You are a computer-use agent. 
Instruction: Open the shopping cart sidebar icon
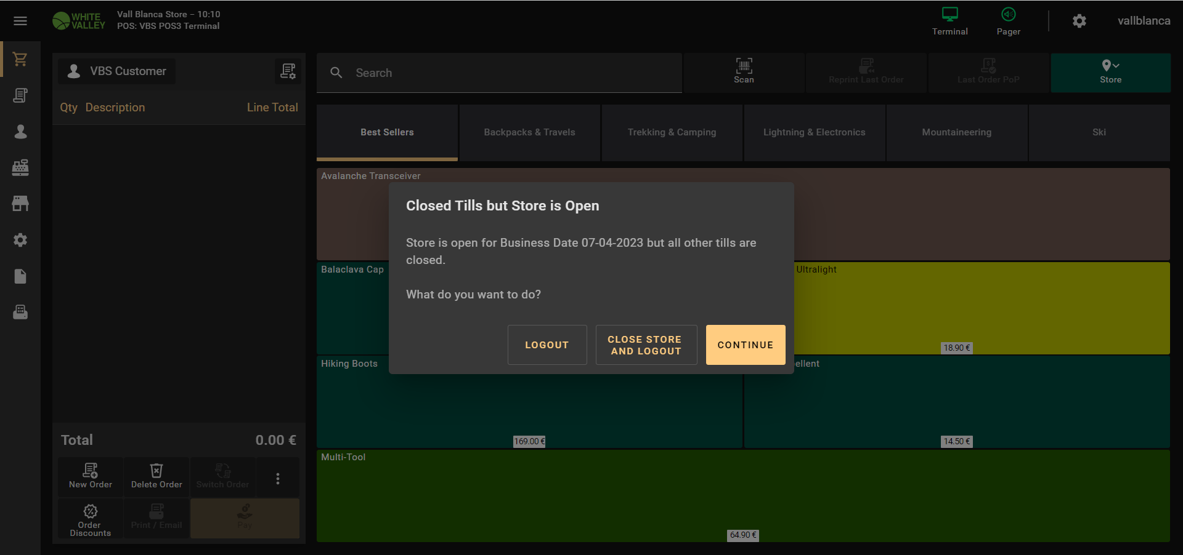tap(20, 59)
